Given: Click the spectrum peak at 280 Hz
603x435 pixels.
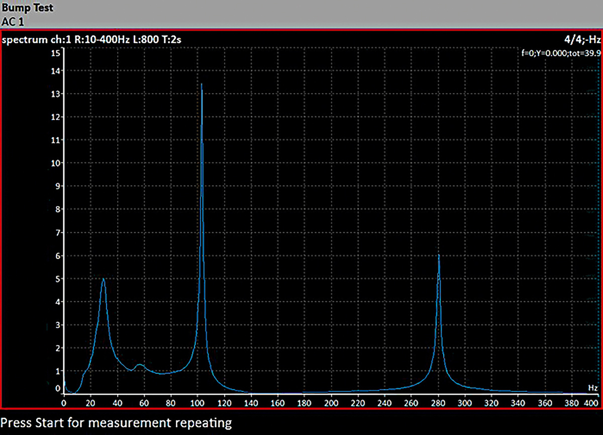Looking at the screenshot, I should [439, 255].
